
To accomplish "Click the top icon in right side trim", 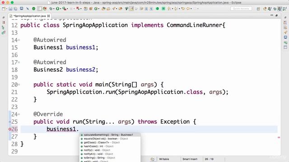I will tap(285, 18).
